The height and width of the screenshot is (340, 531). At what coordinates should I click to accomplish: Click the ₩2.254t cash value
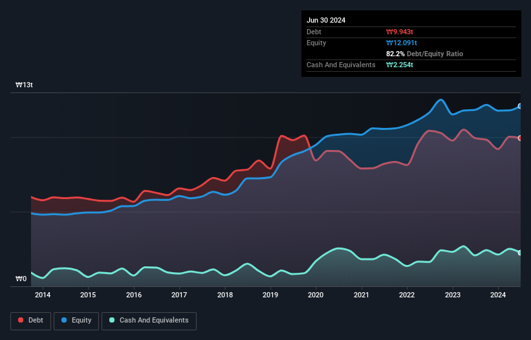pyautogui.click(x=400, y=65)
